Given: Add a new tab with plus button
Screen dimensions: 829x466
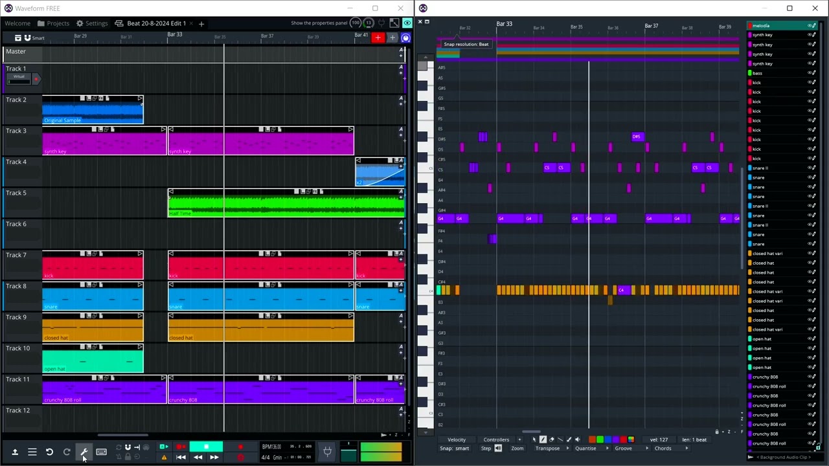Looking at the screenshot, I should (x=201, y=24).
